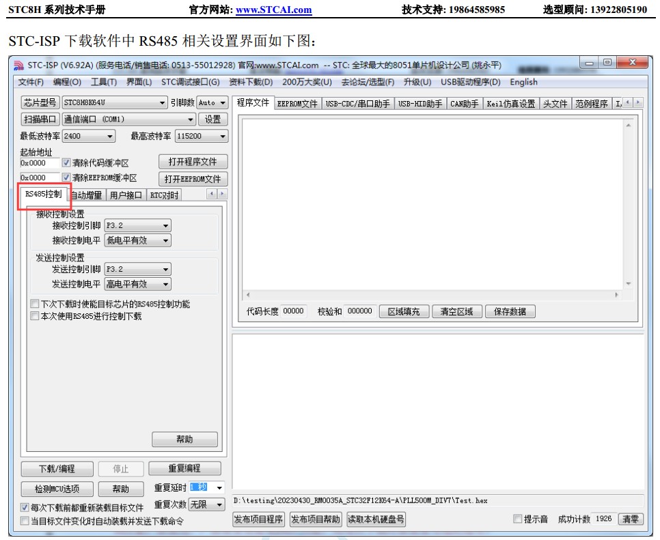This screenshot has height=540, width=660.
Task: Open Keil仿真设置 tab
Action: [x=511, y=104]
